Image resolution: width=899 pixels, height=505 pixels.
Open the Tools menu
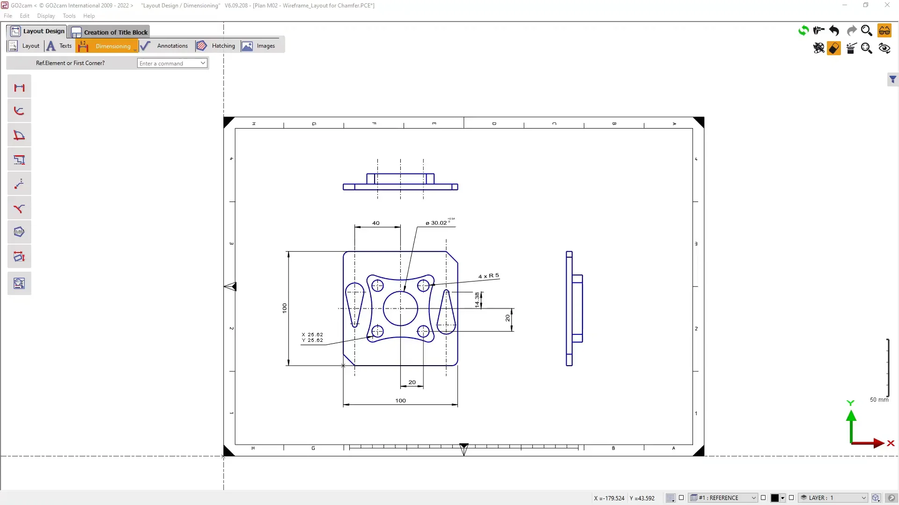(x=69, y=16)
